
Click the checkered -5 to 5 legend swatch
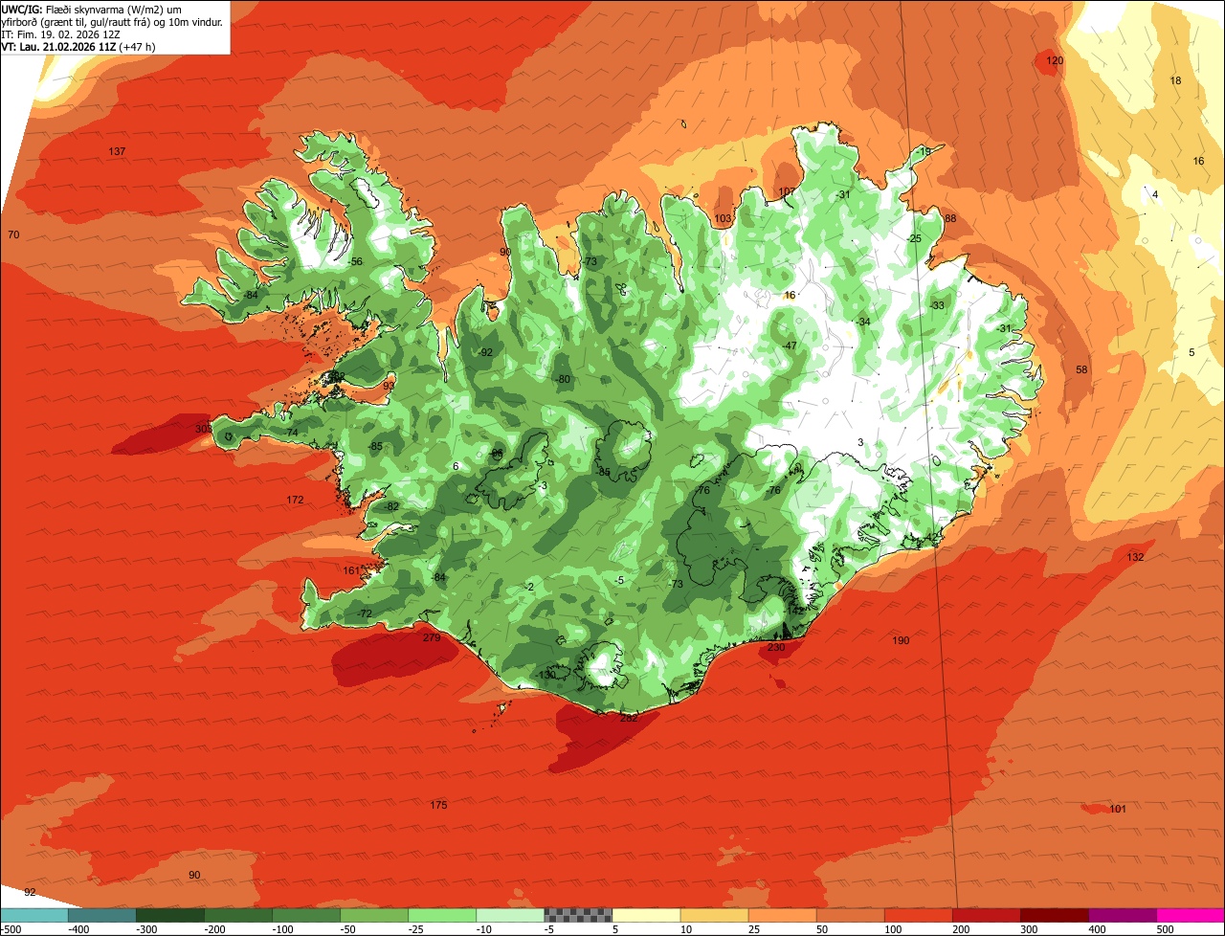pyautogui.click(x=578, y=915)
